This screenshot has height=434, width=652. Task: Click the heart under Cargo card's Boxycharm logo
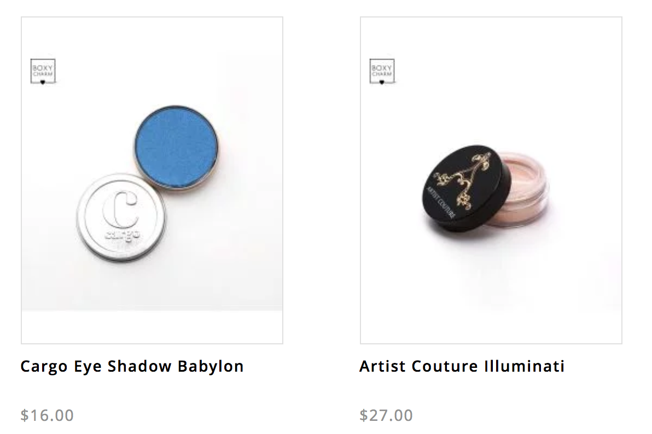pos(43,83)
